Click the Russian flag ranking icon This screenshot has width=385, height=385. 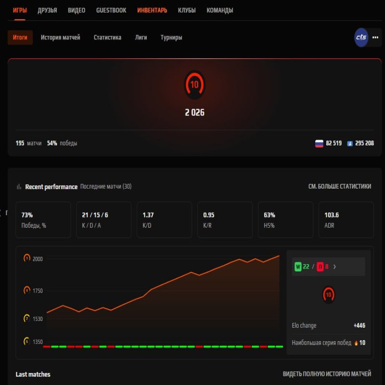(318, 143)
